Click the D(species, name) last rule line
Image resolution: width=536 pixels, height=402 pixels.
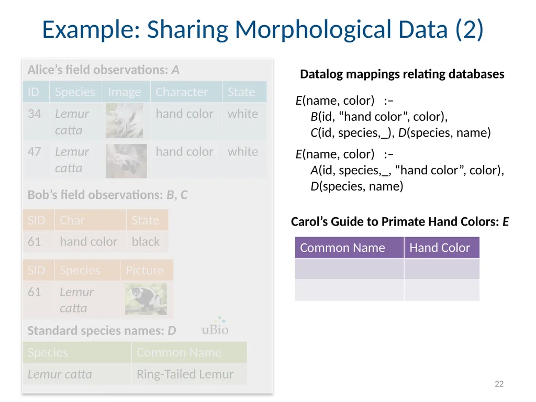click(x=357, y=186)
